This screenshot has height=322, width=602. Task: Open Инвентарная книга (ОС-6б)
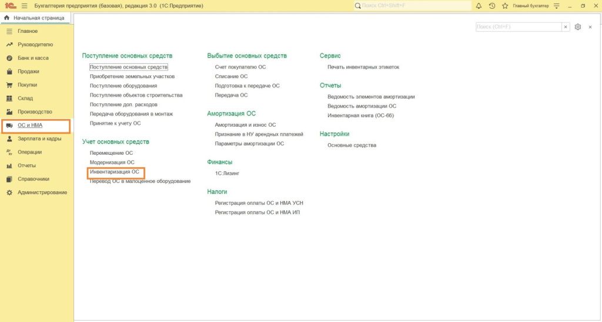[x=360, y=116]
